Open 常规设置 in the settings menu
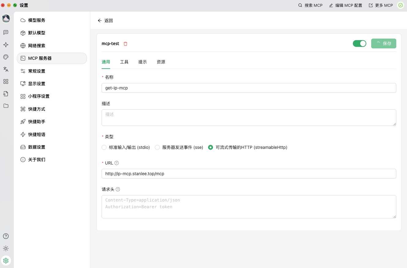 pyautogui.click(x=52, y=71)
